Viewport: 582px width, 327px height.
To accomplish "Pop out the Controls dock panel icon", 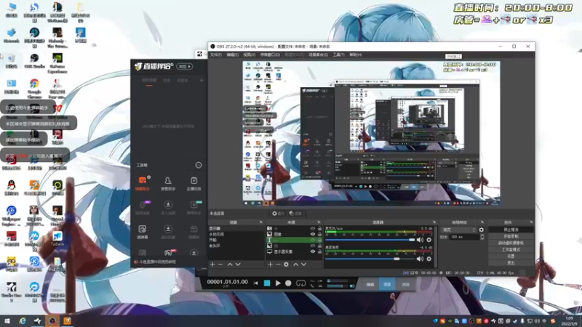I will point(531,222).
